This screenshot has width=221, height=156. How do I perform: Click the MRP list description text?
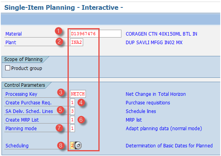pos(134,120)
